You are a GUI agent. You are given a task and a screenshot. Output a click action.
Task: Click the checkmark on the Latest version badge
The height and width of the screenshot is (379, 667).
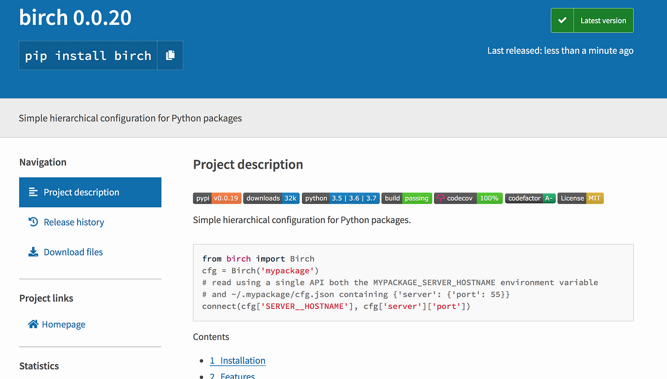(x=562, y=20)
